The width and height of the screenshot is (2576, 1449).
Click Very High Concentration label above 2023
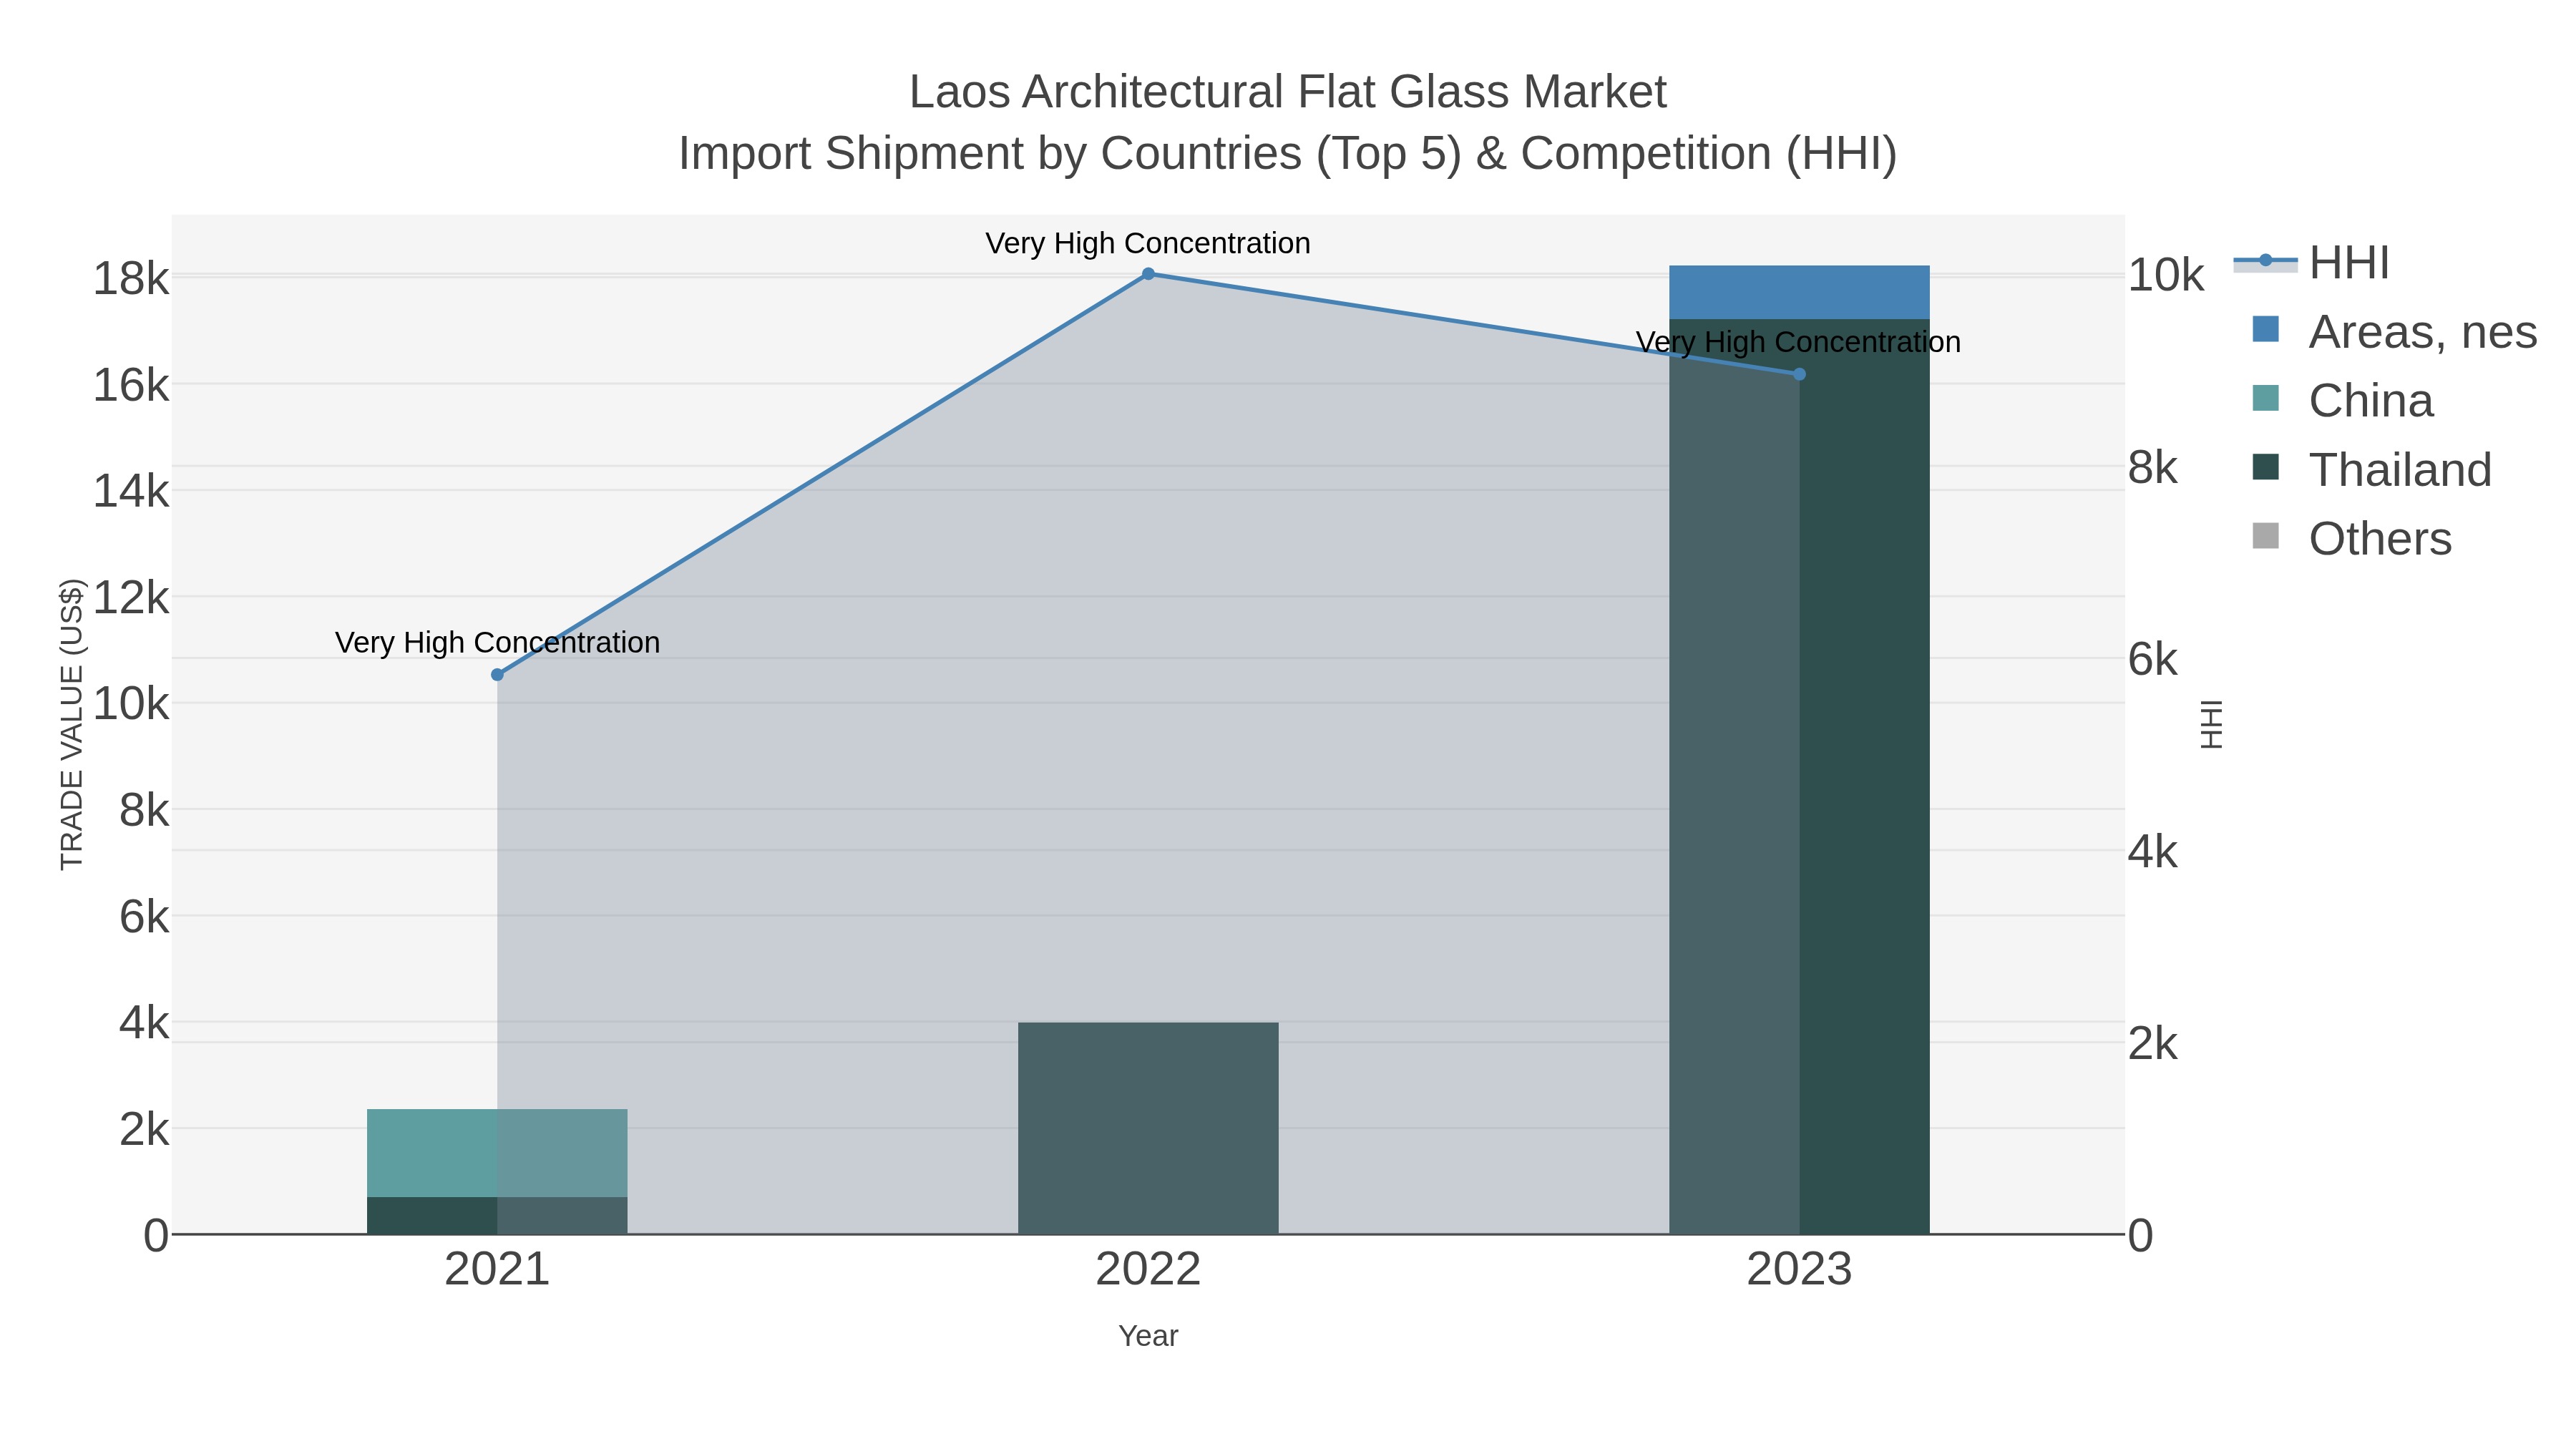point(1799,342)
